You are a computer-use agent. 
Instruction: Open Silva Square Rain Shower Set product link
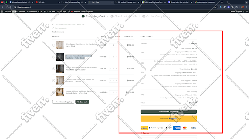point(81,45)
